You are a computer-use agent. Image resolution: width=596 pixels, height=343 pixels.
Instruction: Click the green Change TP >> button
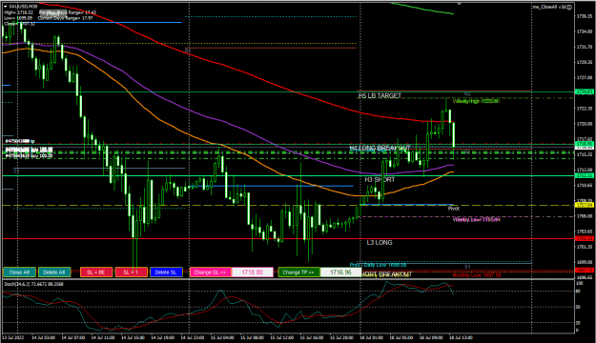tap(298, 272)
